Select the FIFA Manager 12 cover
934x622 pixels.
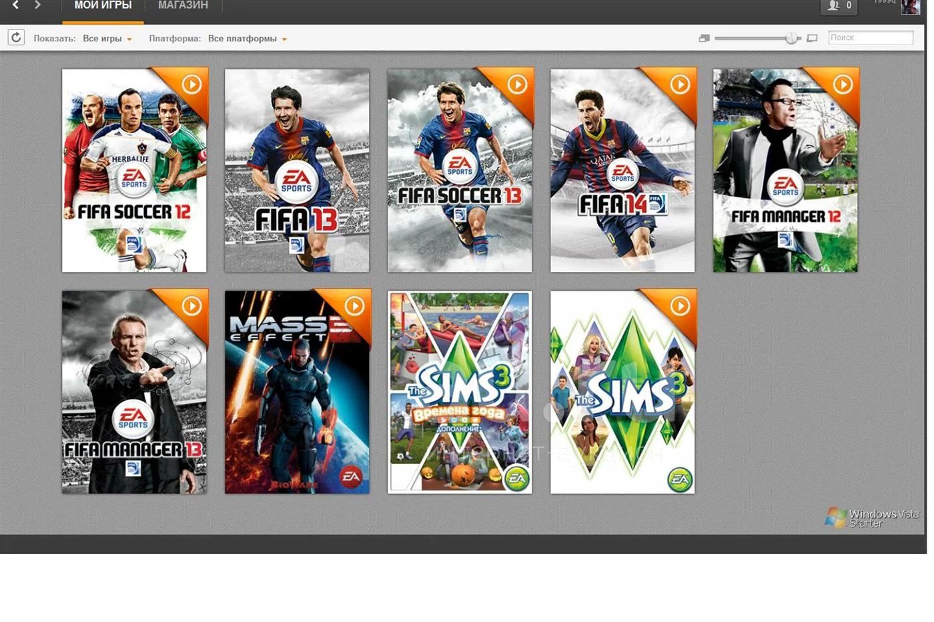click(785, 171)
